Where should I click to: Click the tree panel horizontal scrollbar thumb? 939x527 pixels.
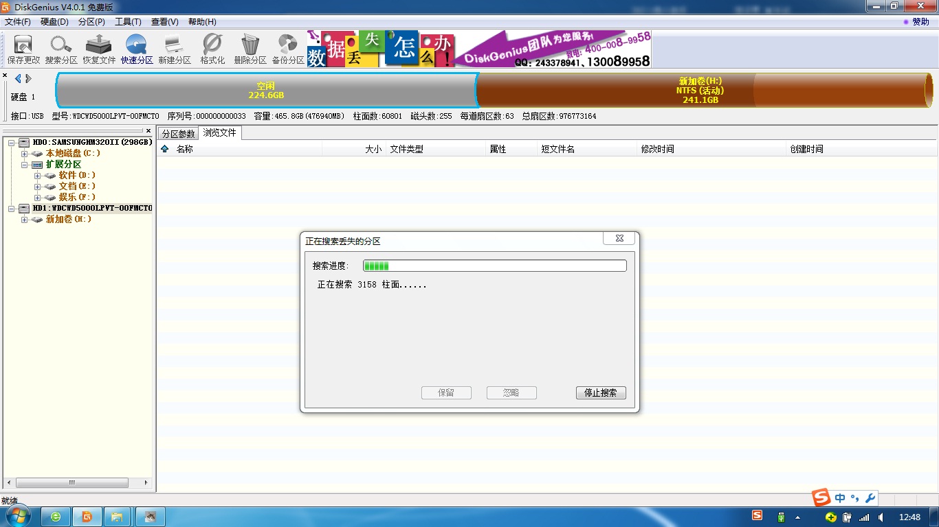(x=71, y=483)
